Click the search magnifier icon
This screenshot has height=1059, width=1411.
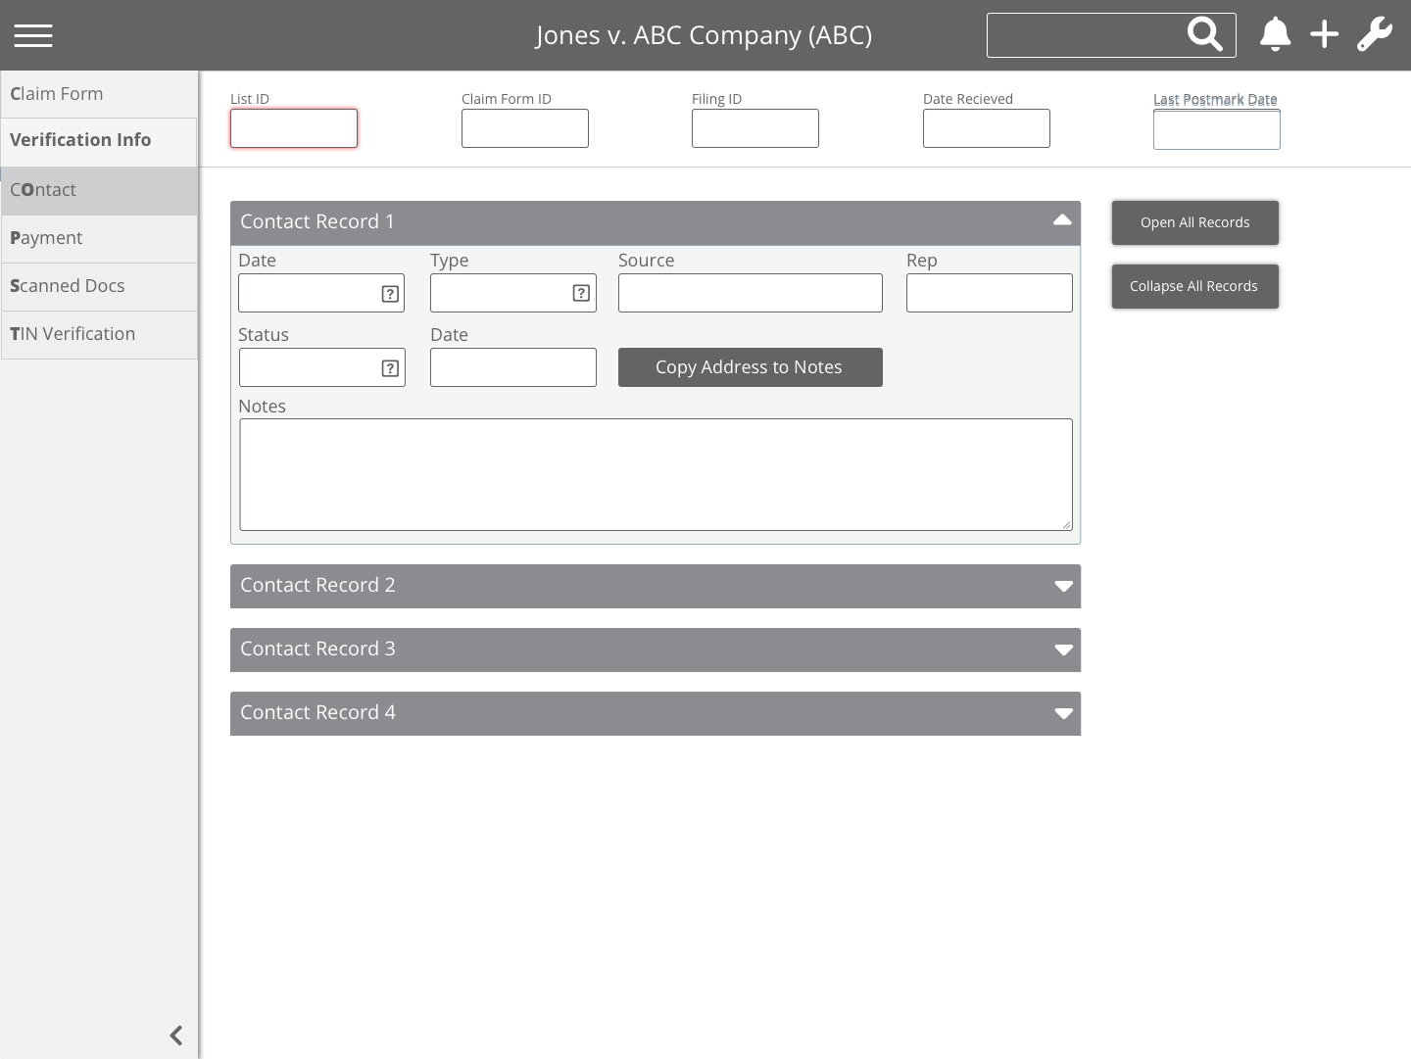(x=1206, y=34)
